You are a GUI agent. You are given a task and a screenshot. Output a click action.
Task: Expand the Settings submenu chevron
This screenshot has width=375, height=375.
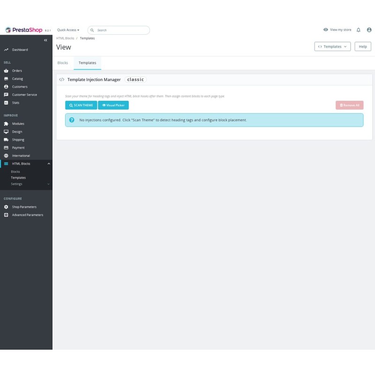(x=48, y=184)
